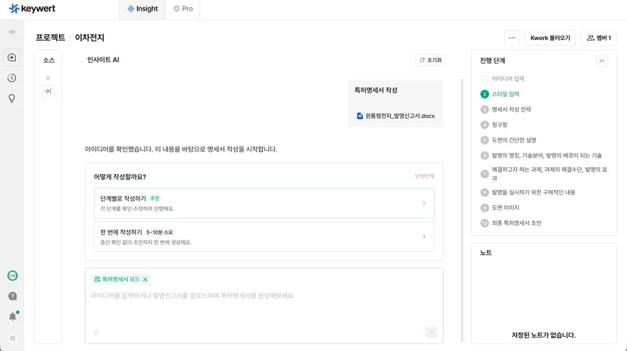The image size is (627, 351).
Task: Click the Word document file icon
Action: tap(360, 116)
